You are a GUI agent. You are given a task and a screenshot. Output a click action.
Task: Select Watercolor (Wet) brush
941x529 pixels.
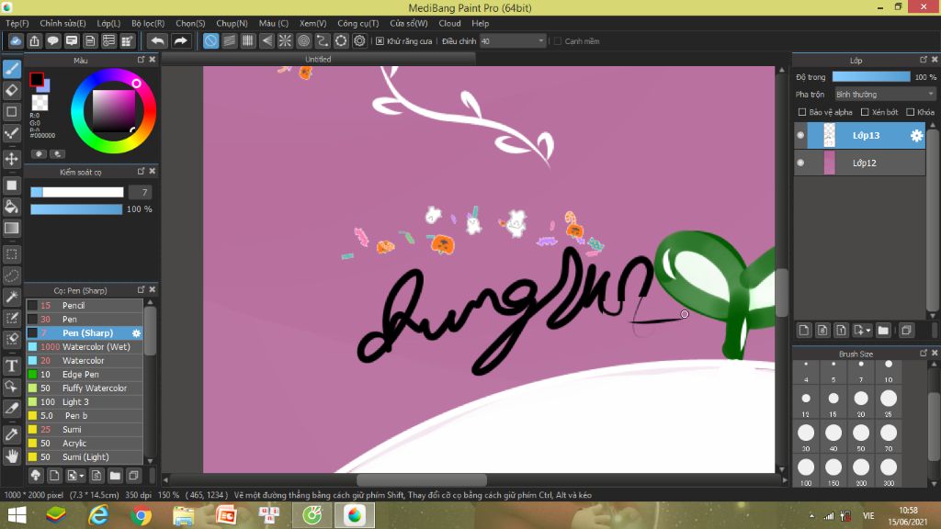tap(85, 346)
